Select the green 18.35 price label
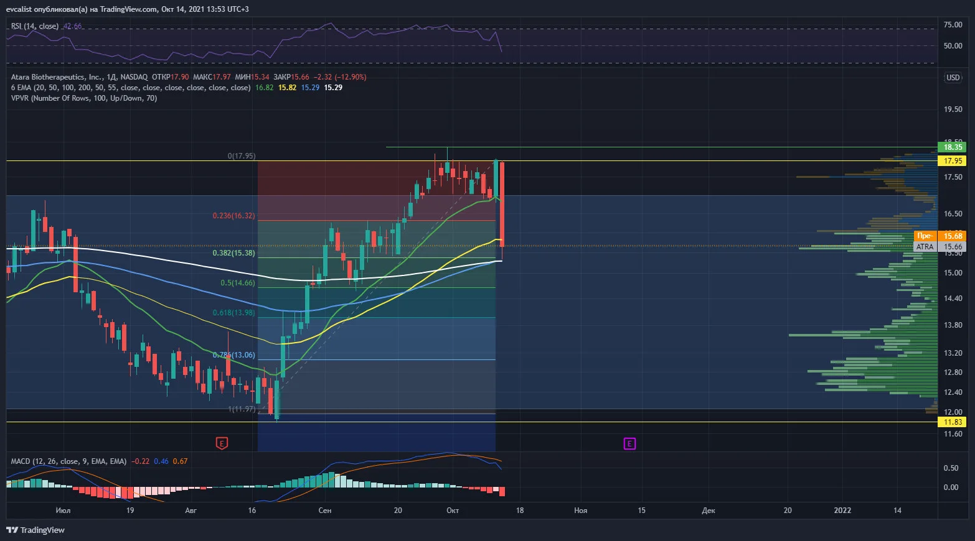 coord(953,147)
